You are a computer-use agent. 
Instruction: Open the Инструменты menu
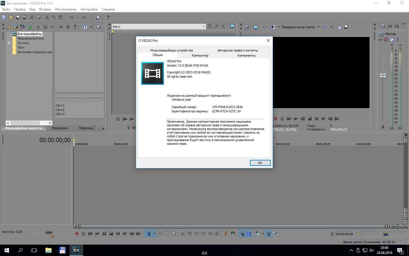(66, 9)
